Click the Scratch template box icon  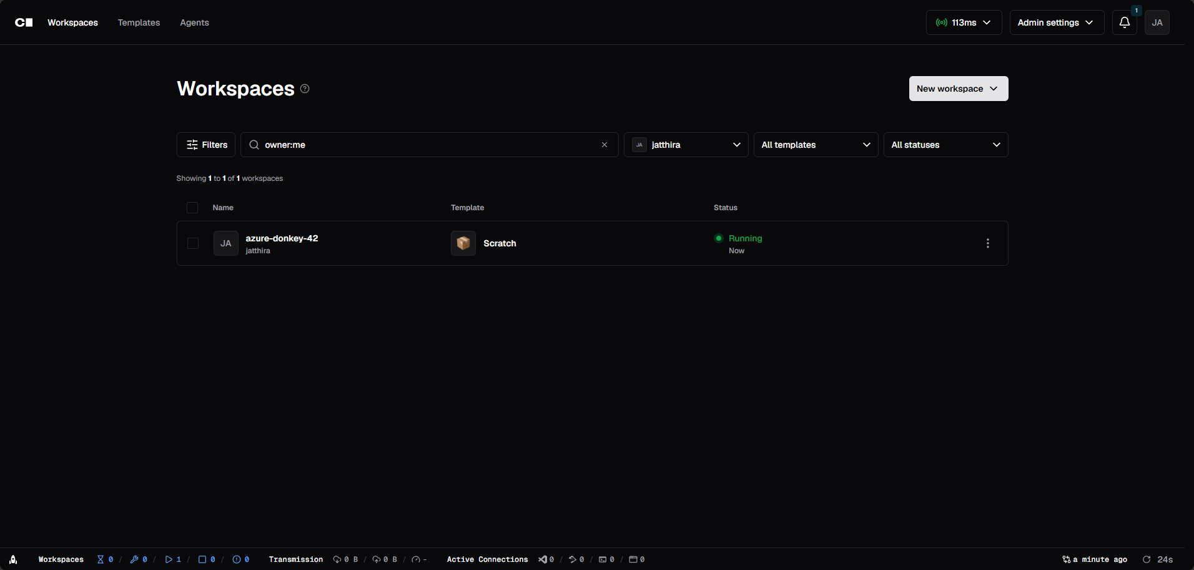tap(463, 243)
